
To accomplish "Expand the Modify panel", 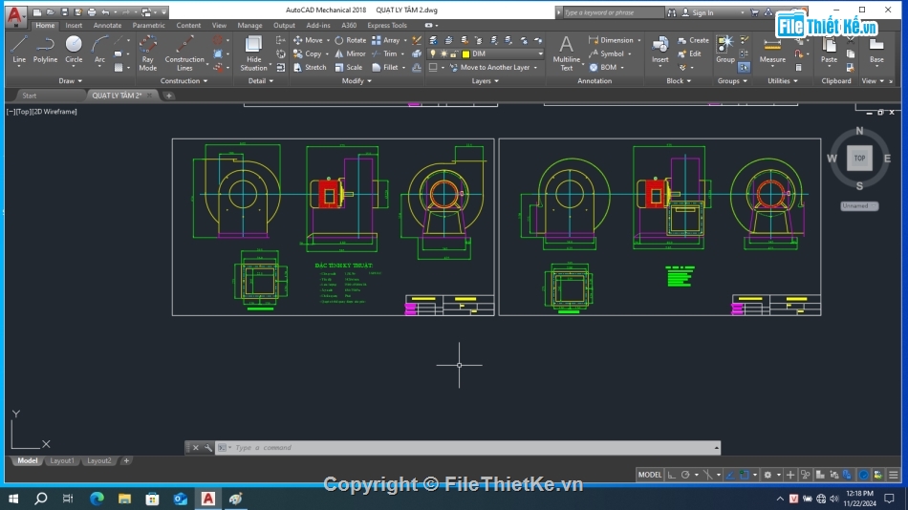I will click(357, 81).
